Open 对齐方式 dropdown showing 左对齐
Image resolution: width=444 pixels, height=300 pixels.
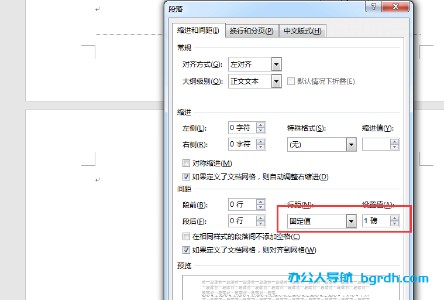276,64
